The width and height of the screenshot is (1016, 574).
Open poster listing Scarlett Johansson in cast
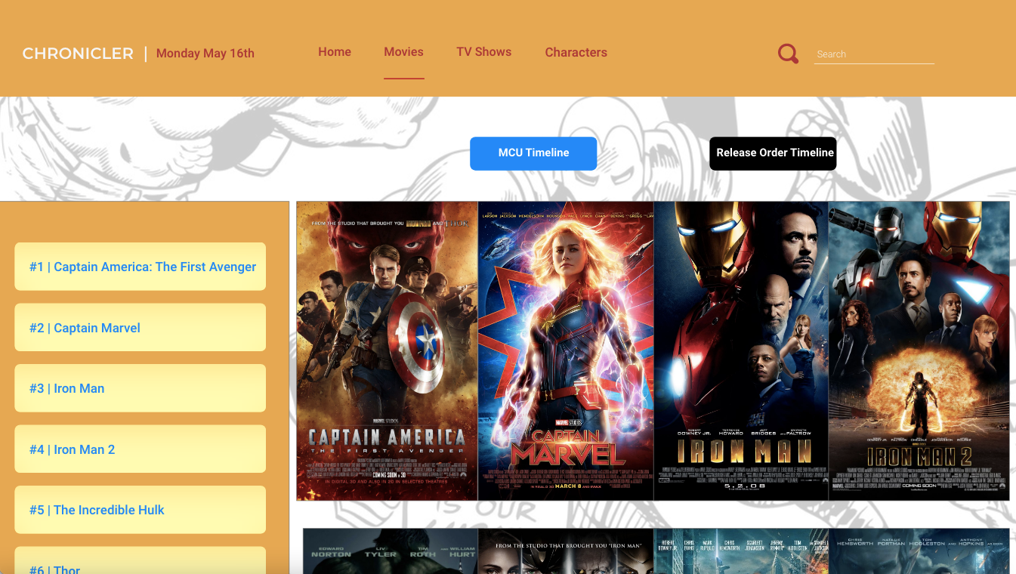point(741,551)
